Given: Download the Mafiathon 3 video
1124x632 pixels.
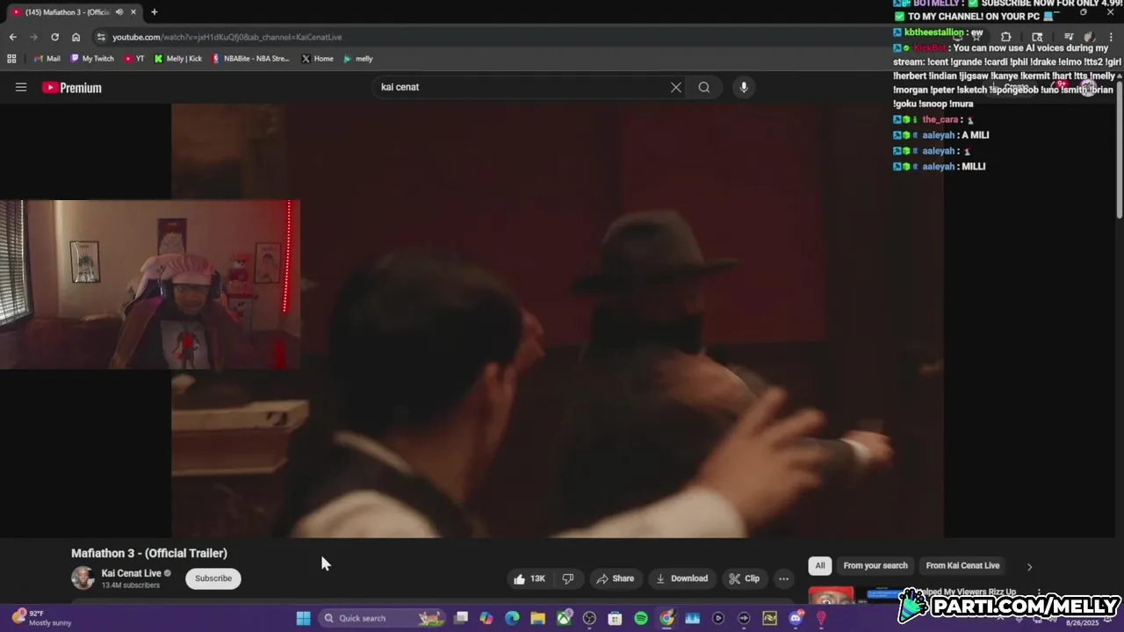Looking at the screenshot, I should (x=681, y=578).
